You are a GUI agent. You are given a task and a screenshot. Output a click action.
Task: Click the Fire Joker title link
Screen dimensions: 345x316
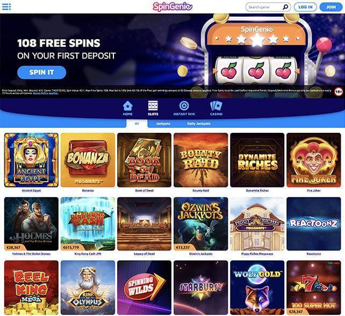tap(313, 191)
